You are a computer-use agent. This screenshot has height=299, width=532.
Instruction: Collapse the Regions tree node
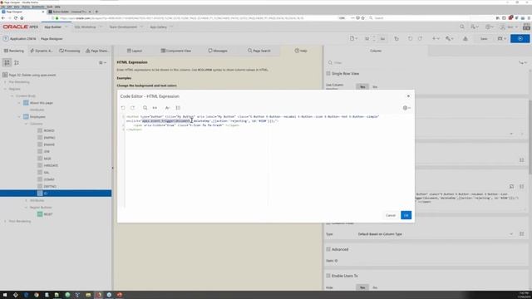coord(5,89)
